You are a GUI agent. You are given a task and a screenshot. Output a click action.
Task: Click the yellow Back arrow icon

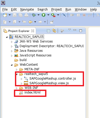click(x=30, y=22)
